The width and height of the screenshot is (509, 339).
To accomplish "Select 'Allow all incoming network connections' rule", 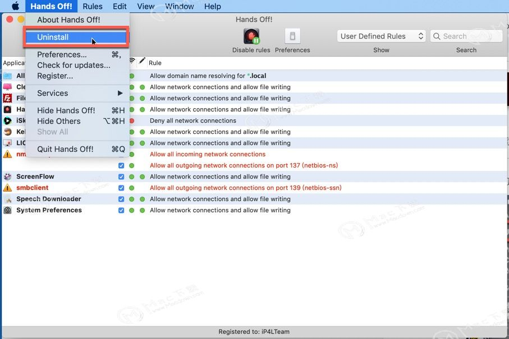I will click(208, 154).
